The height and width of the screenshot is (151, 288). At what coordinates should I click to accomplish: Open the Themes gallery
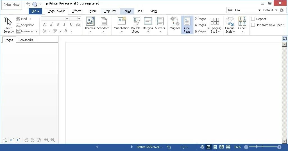pos(90,25)
